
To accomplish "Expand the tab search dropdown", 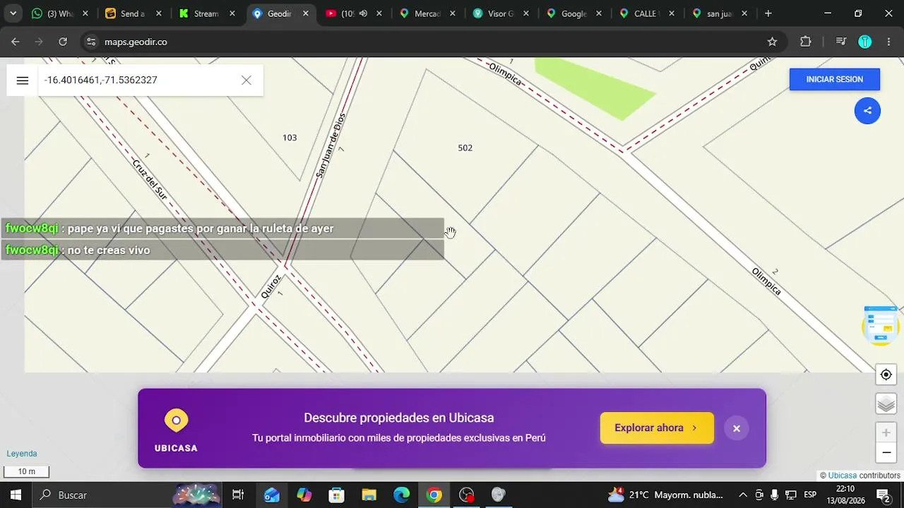I will pyautogui.click(x=13, y=13).
